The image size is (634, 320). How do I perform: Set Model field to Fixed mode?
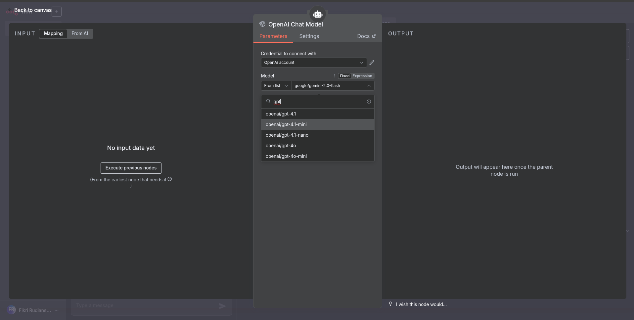coord(344,76)
